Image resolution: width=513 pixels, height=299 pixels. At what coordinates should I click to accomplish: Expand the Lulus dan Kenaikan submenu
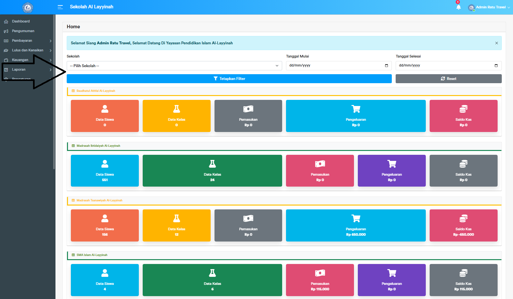pos(27,50)
